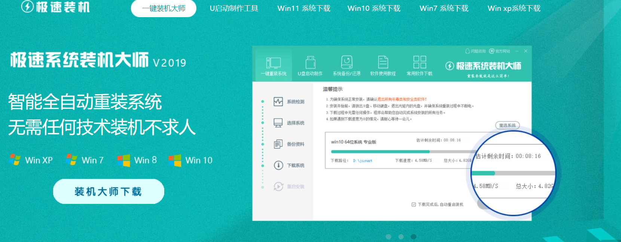Open Win10 系统下载 menu item

point(374,8)
